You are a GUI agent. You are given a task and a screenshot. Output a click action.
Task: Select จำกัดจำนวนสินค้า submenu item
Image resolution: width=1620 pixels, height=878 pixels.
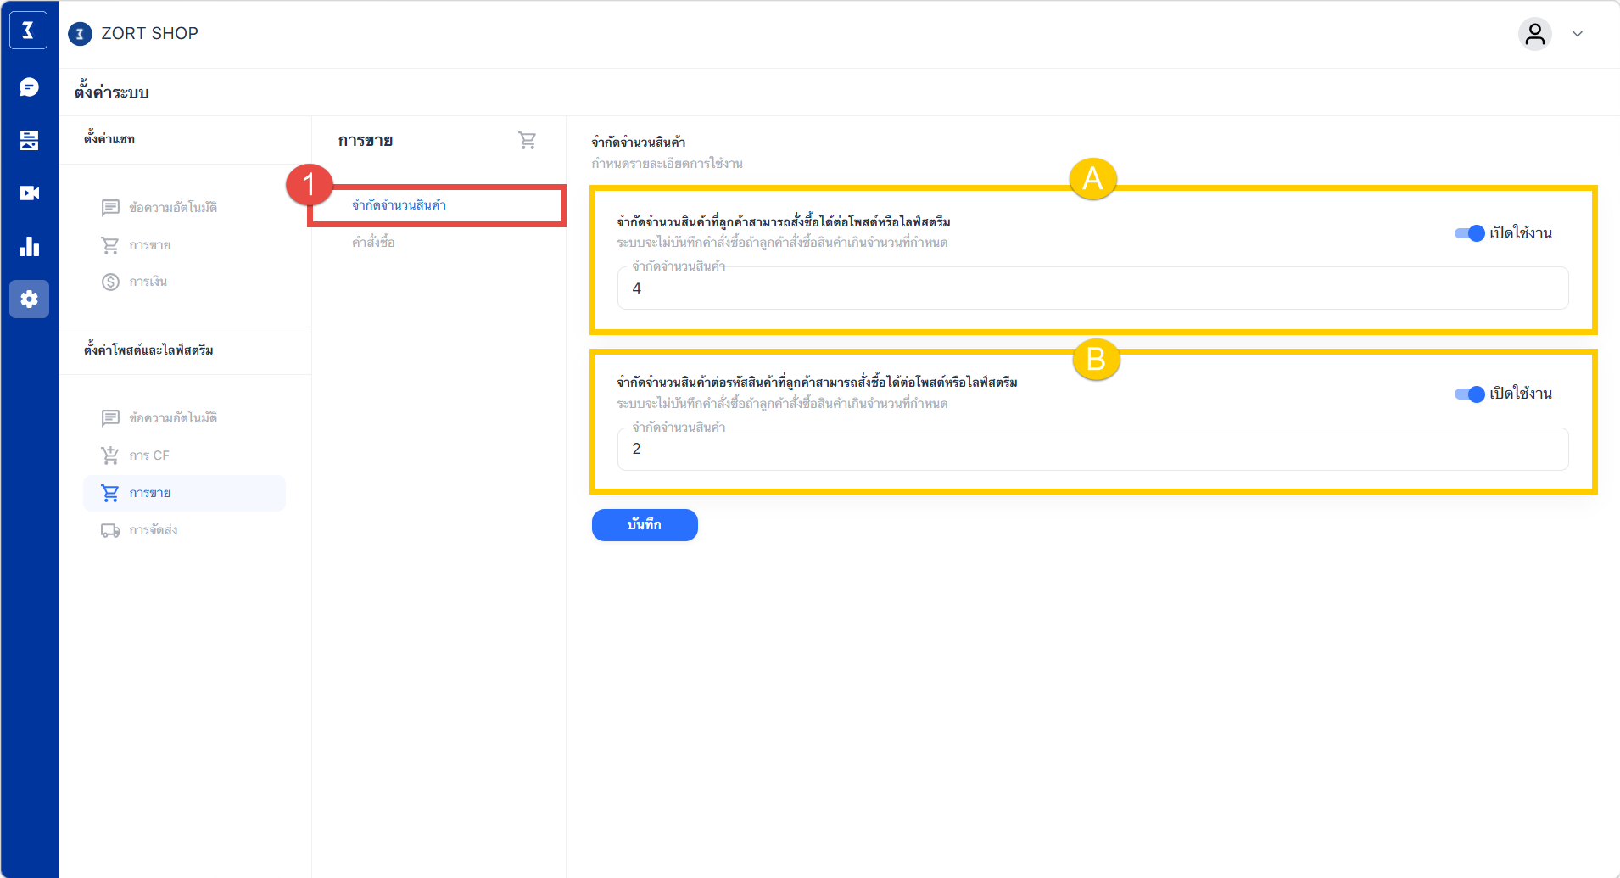[x=399, y=205]
